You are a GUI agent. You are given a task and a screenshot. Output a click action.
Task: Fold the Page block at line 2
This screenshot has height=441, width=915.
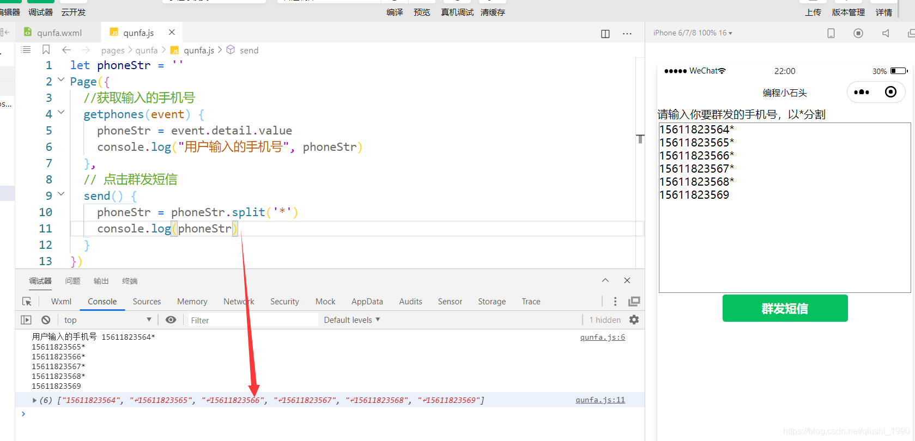[x=61, y=80]
